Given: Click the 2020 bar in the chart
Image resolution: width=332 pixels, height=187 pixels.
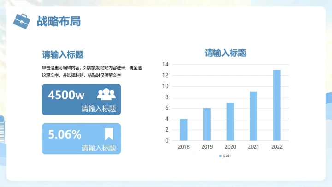Looking at the screenshot, I should [x=230, y=121].
